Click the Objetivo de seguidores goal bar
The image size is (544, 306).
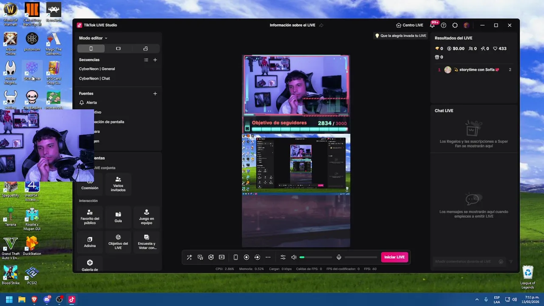pos(296,125)
